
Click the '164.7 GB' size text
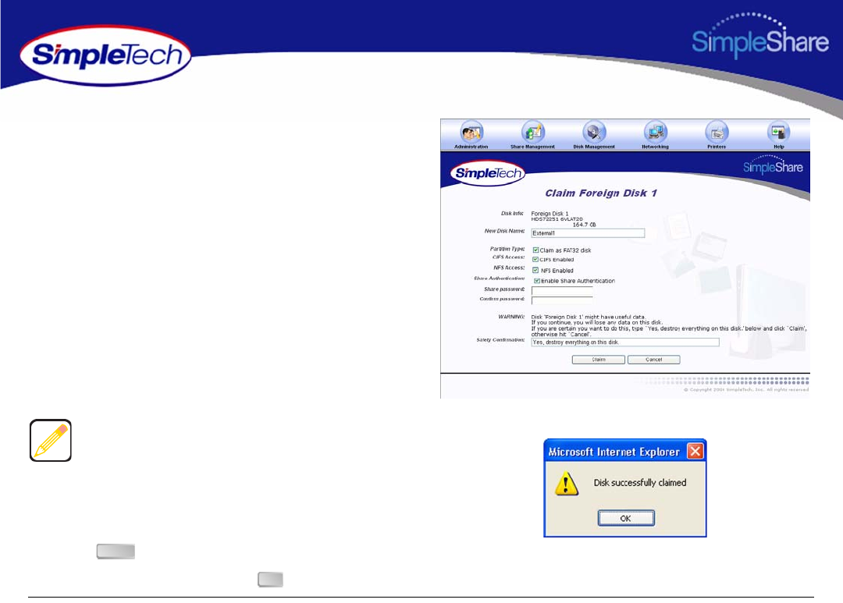tap(584, 225)
